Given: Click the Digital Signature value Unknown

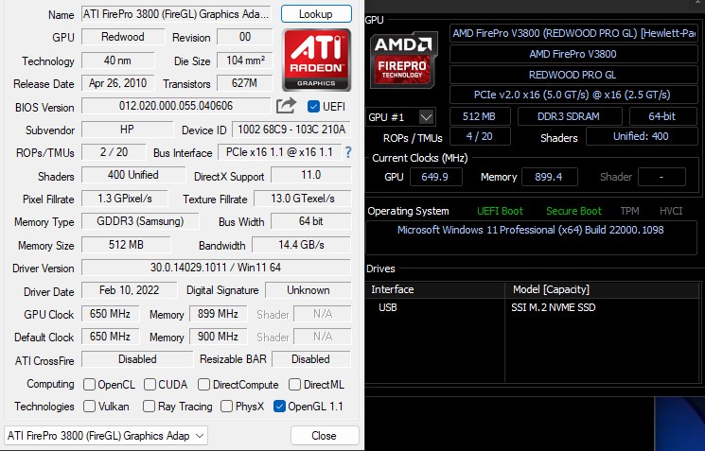Looking at the screenshot, I should pos(308,290).
